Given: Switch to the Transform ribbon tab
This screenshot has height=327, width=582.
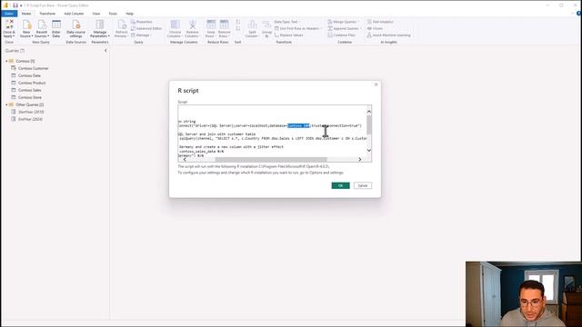Looking at the screenshot, I should point(47,14).
